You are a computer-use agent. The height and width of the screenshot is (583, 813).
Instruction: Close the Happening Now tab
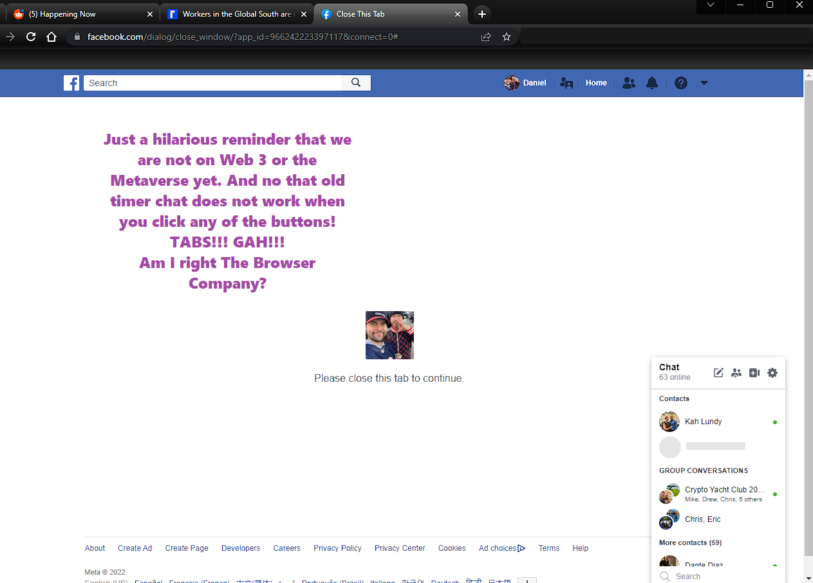(x=149, y=14)
